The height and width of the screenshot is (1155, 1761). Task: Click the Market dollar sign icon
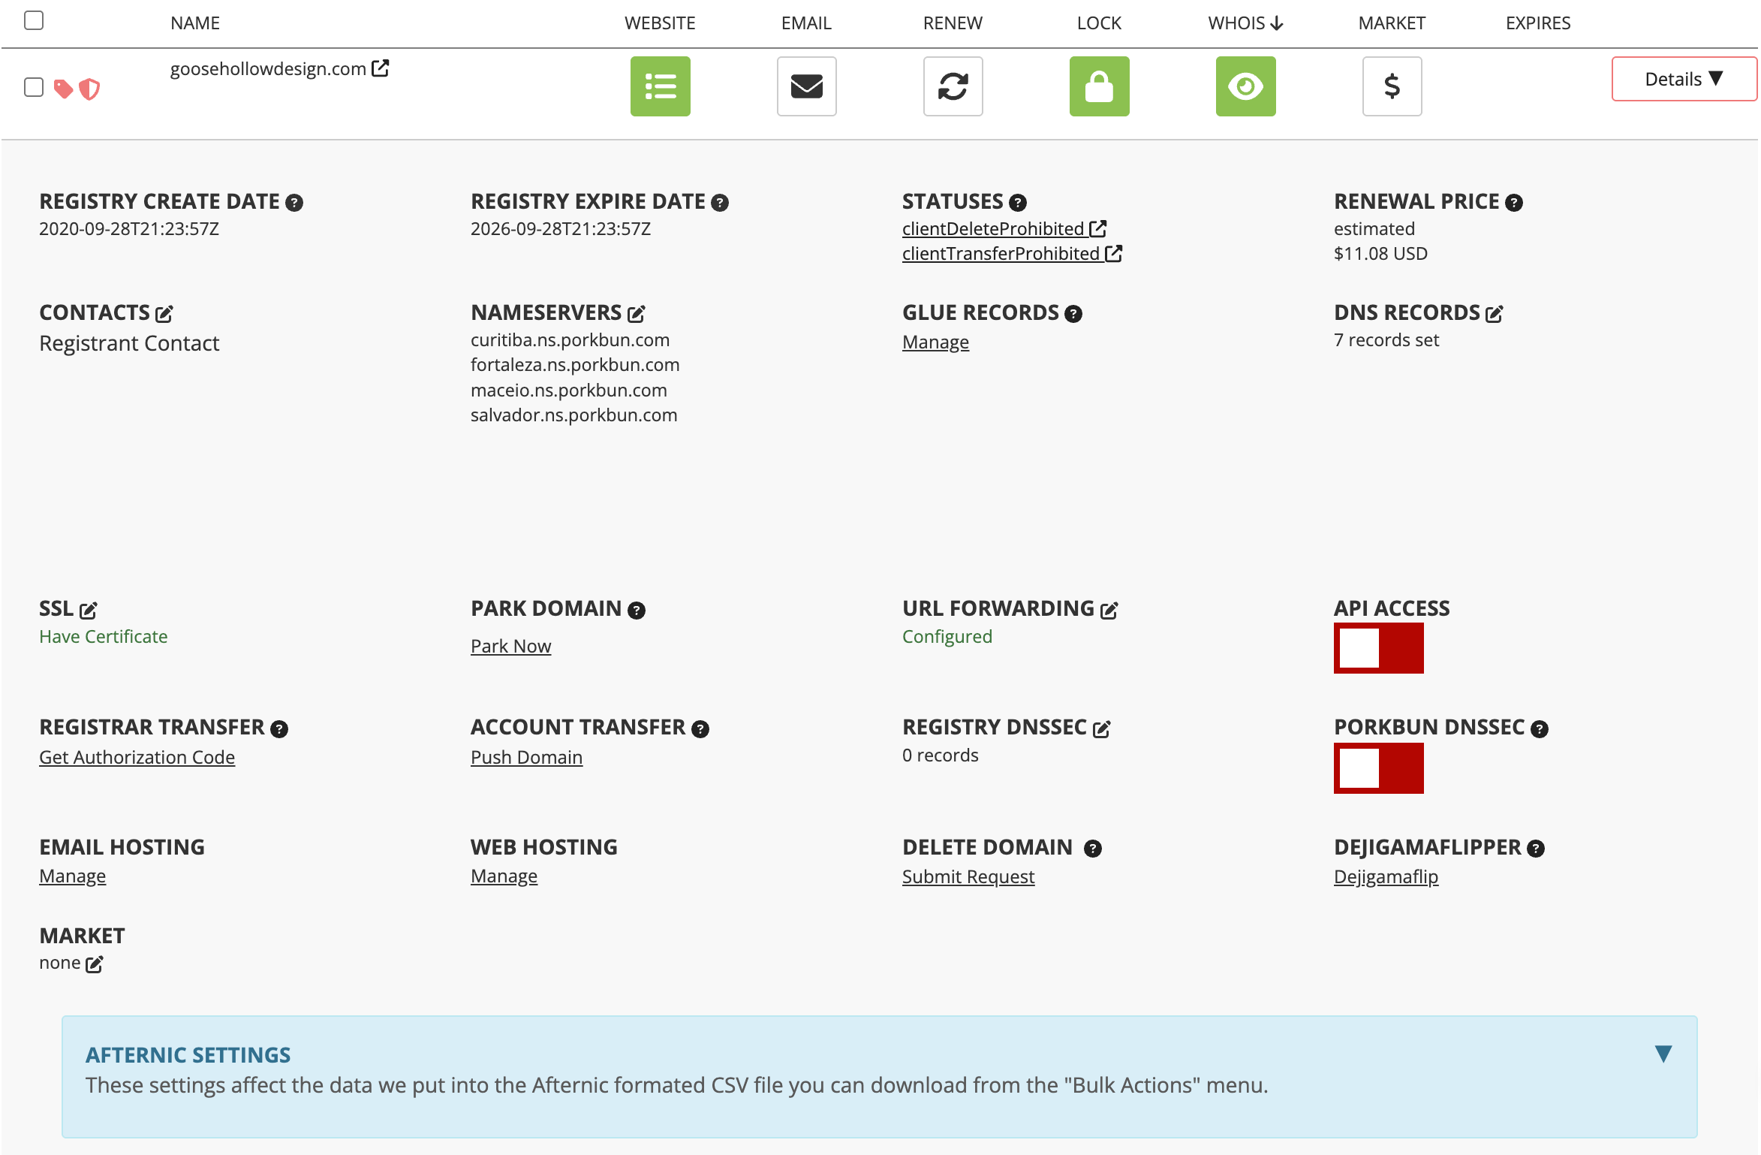tap(1392, 86)
